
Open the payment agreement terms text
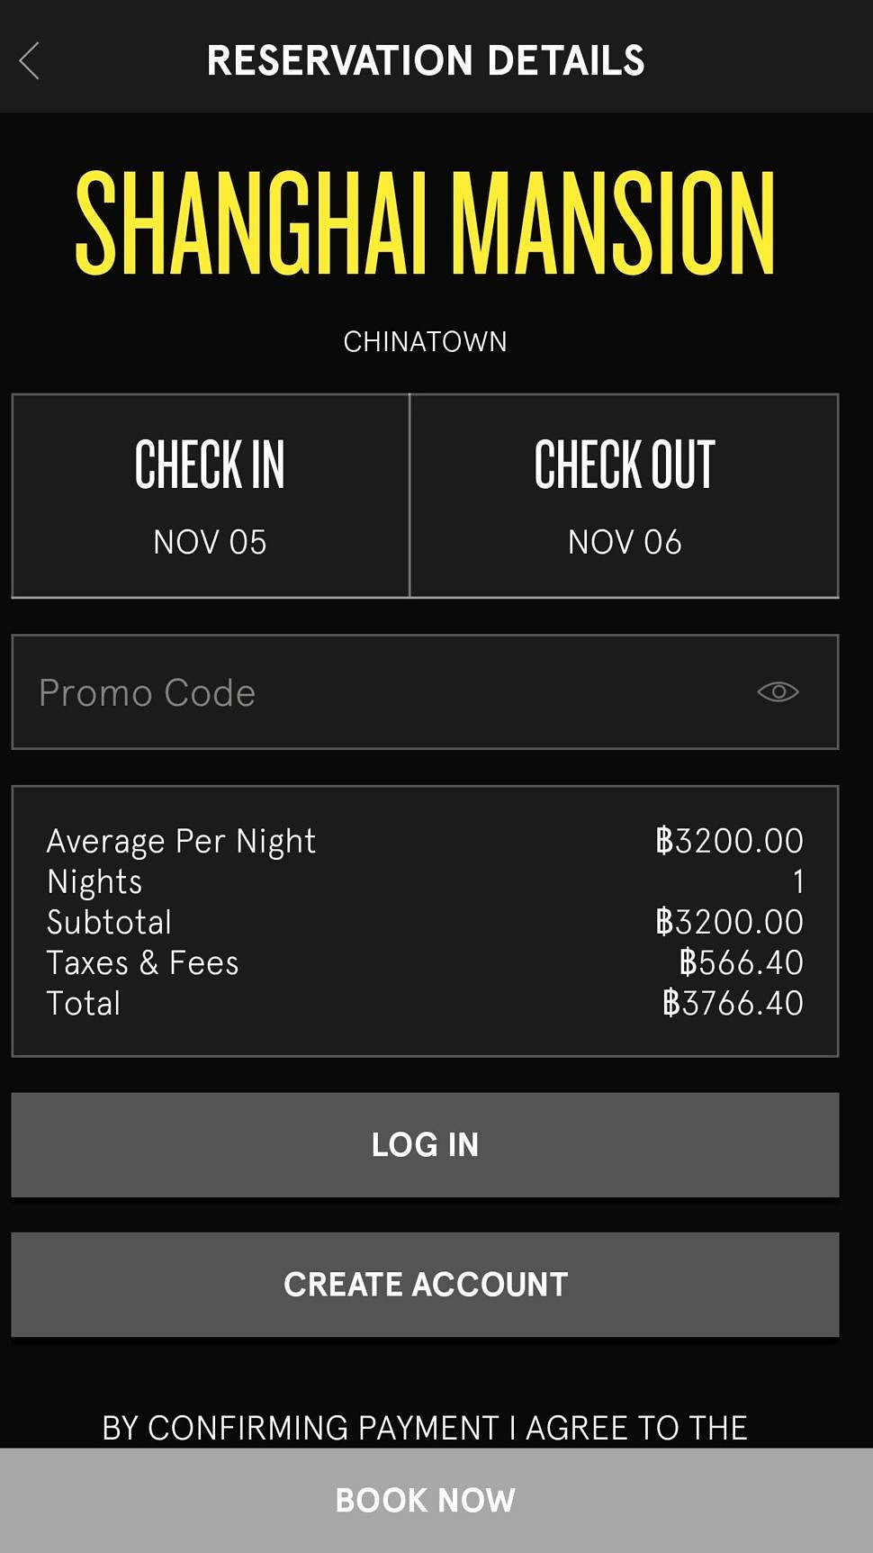click(425, 1428)
